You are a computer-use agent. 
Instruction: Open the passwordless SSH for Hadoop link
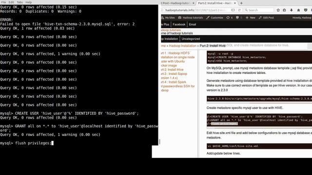click(x=178, y=88)
